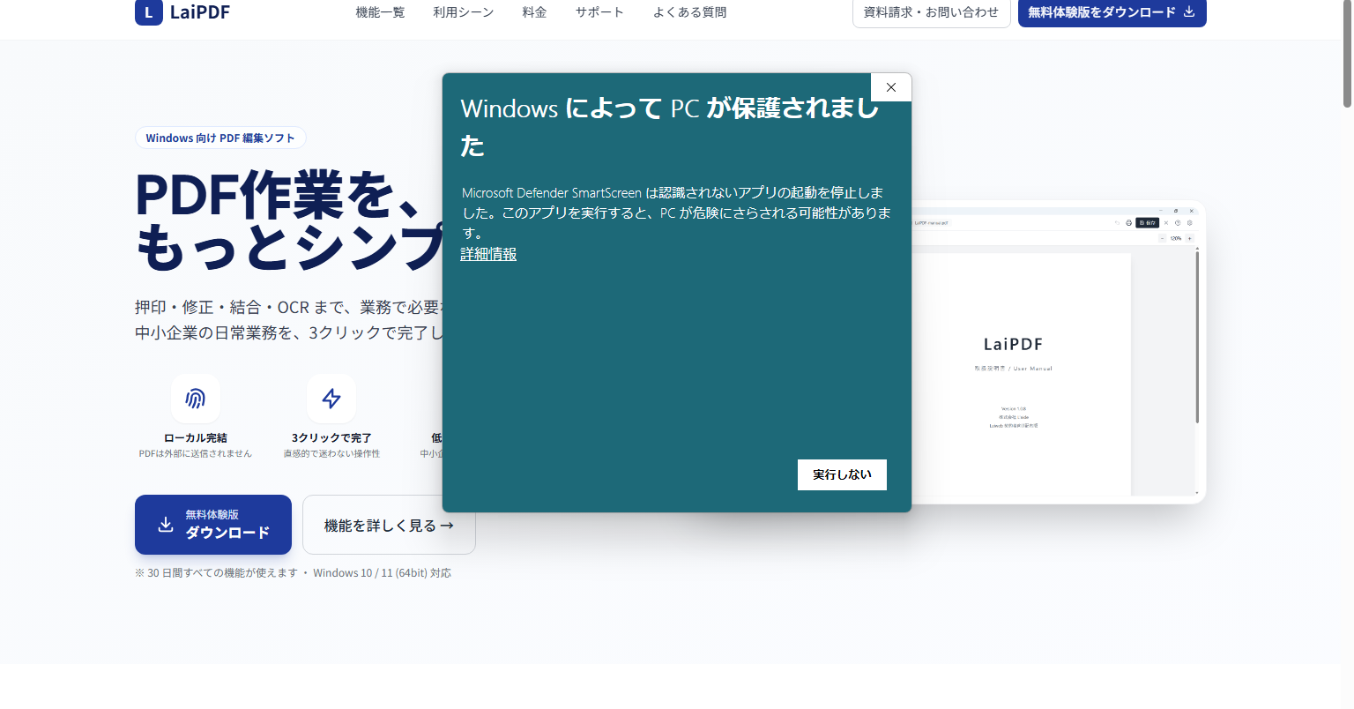Click the header 無料体験版をダウンロード button
The height and width of the screenshot is (709, 1354).
pos(1112,12)
